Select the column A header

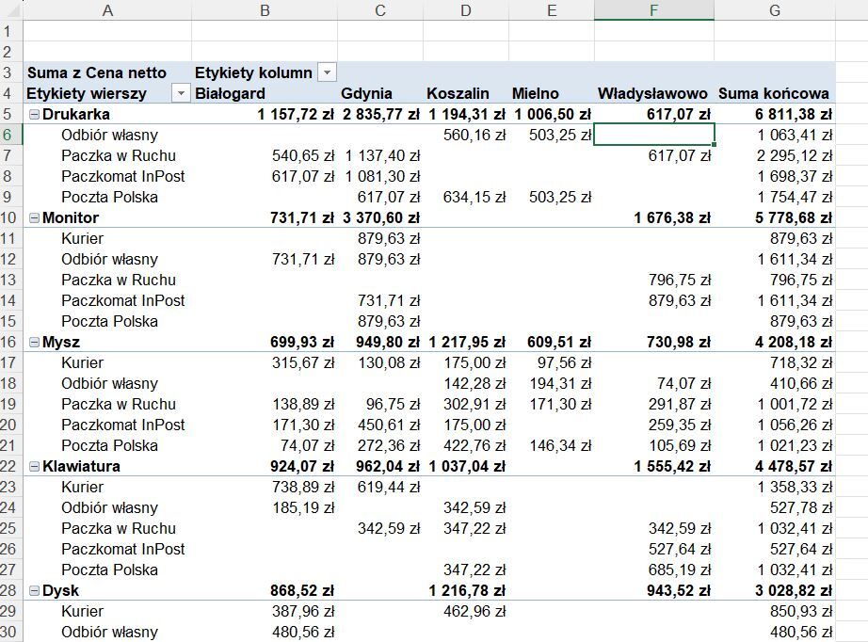click(106, 10)
